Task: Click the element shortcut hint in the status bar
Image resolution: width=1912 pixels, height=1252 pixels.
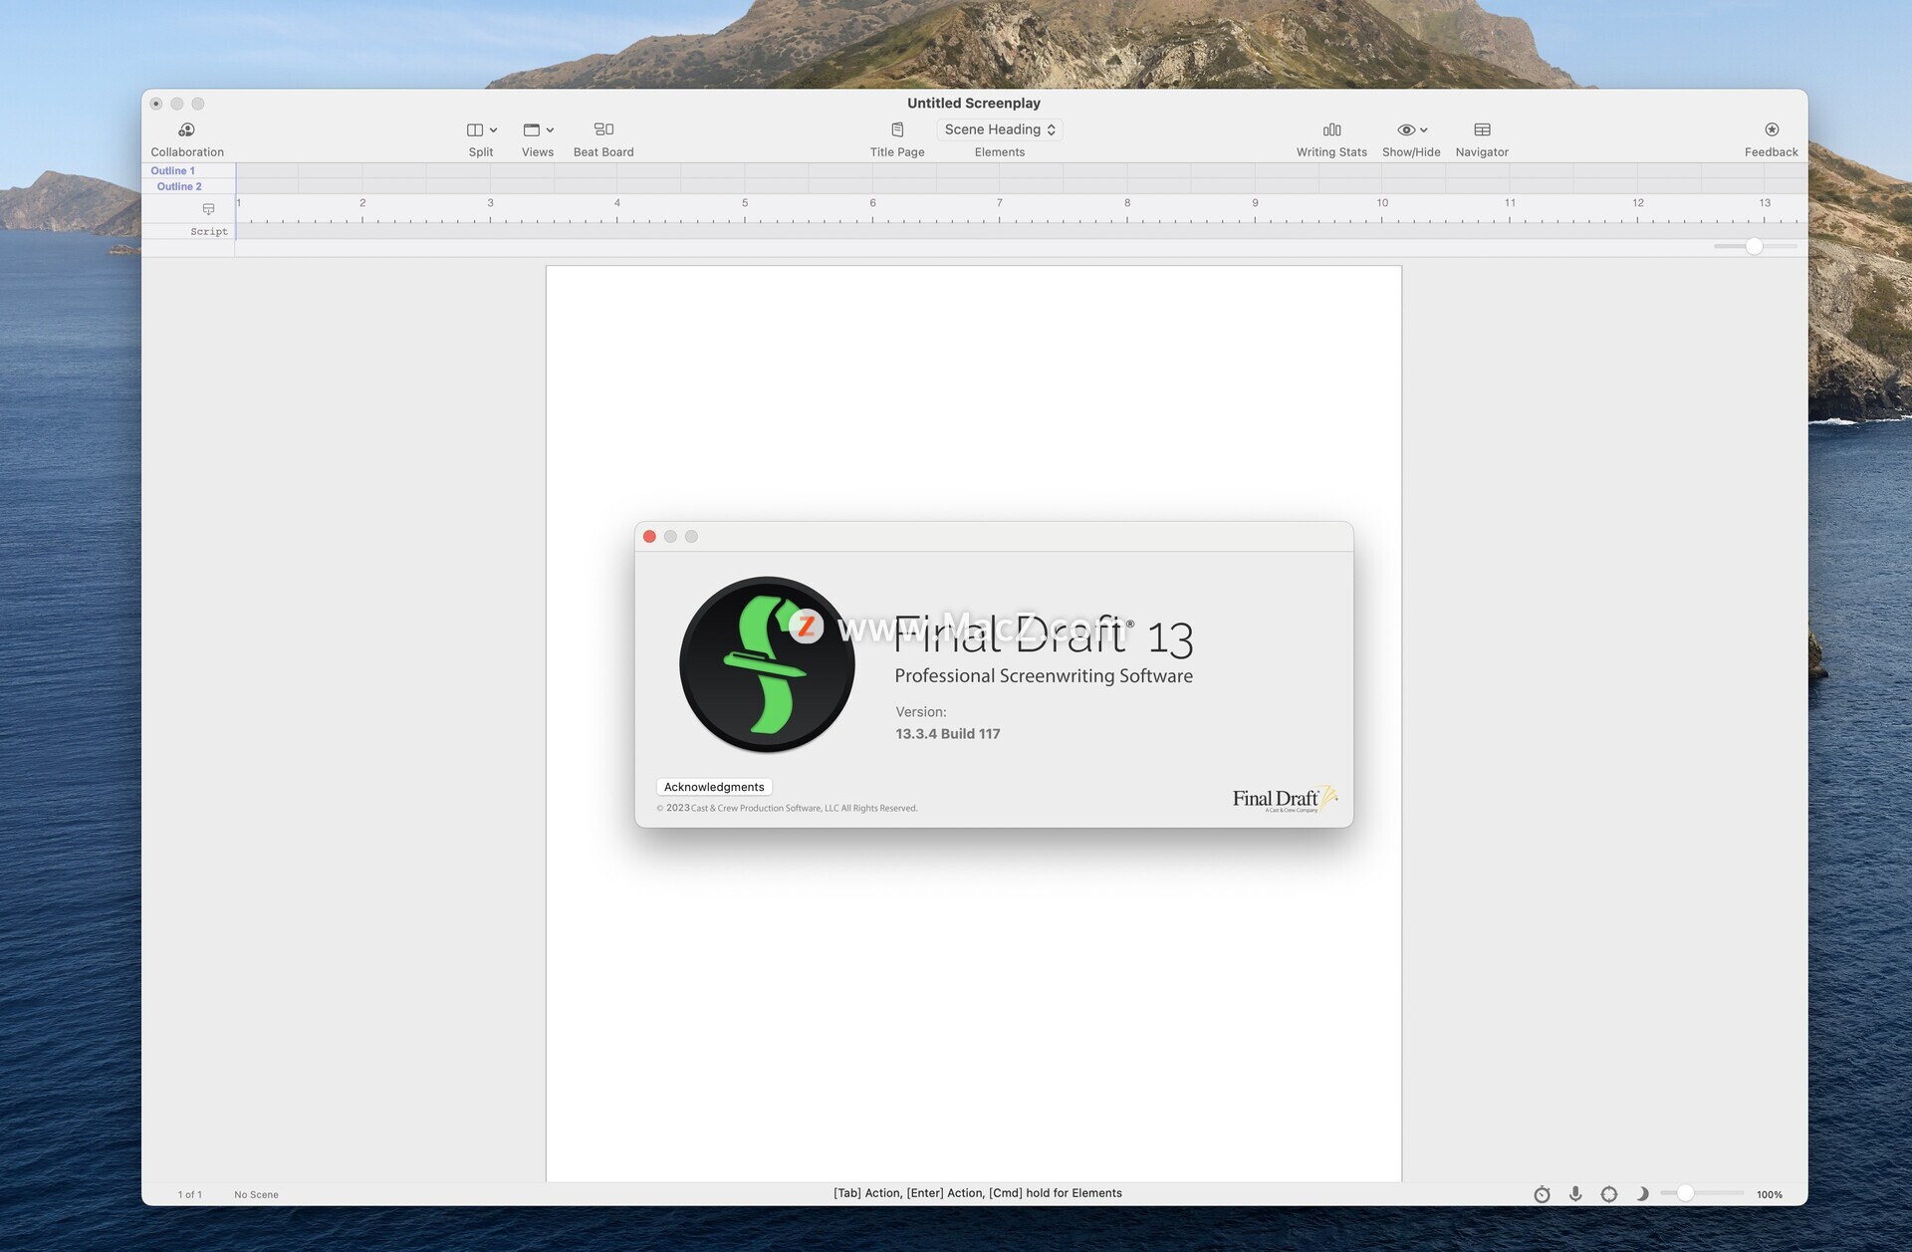Action: tap(978, 1193)
